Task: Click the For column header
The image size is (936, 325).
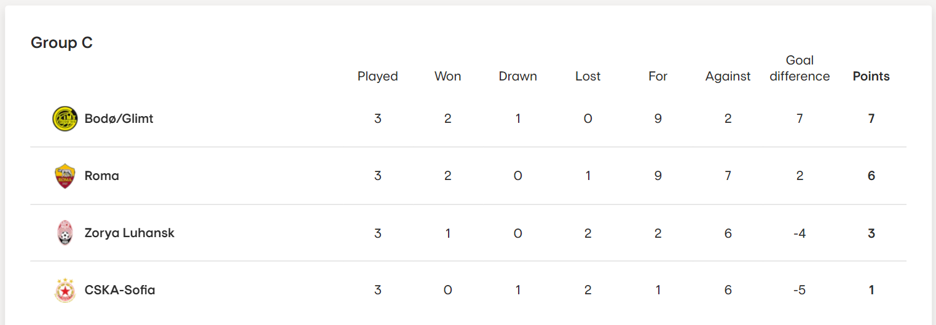Action: click(x=658, y=76)
